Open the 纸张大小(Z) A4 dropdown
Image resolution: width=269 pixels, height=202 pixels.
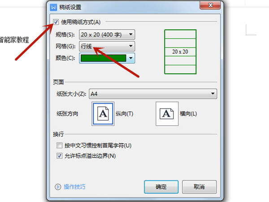(153, 94)
